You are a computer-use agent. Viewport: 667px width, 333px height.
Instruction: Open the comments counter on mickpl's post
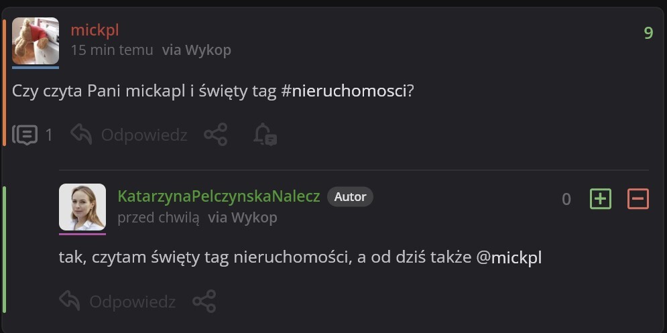[x=32, y=135]
